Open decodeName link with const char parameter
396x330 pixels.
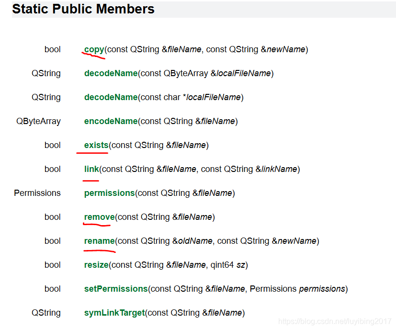pyautogui.click(x=111, y=97)
